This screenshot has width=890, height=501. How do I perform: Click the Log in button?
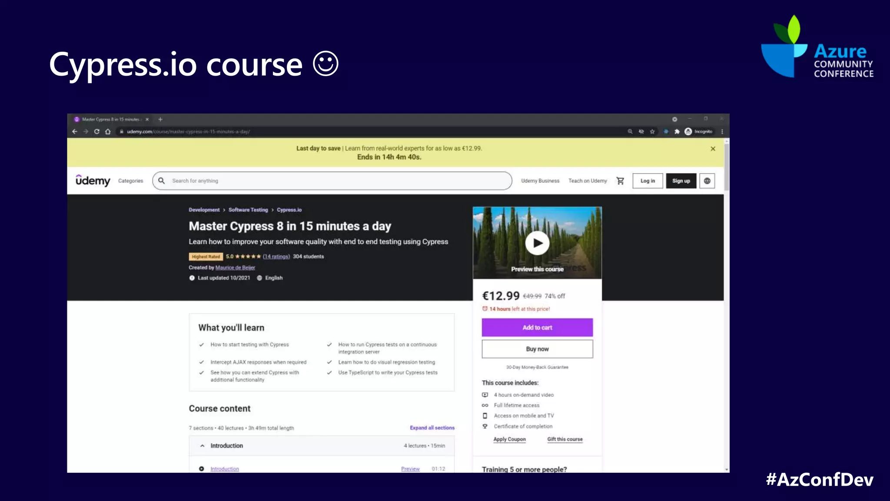click(x=648, y=181)
